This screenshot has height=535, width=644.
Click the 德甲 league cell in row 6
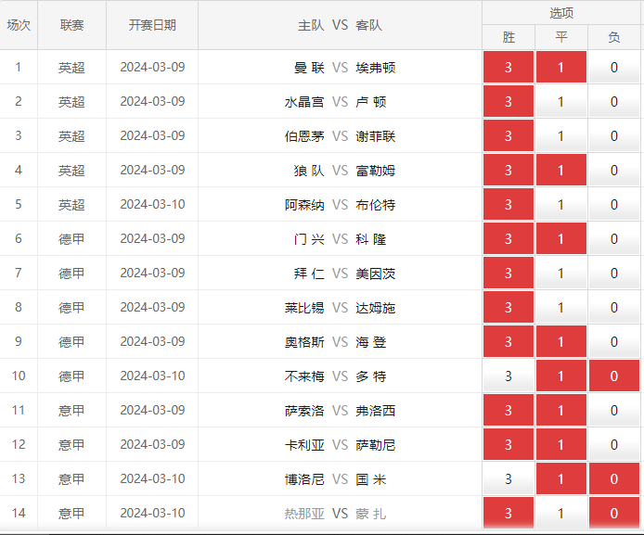(71, 239)
